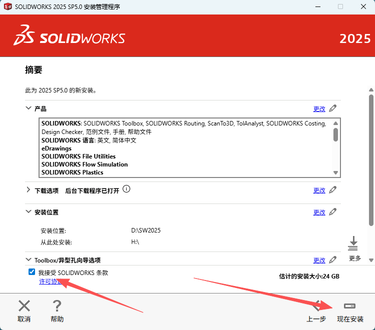
Task: Click the 取消 X icon
Action: coord(24,306)
